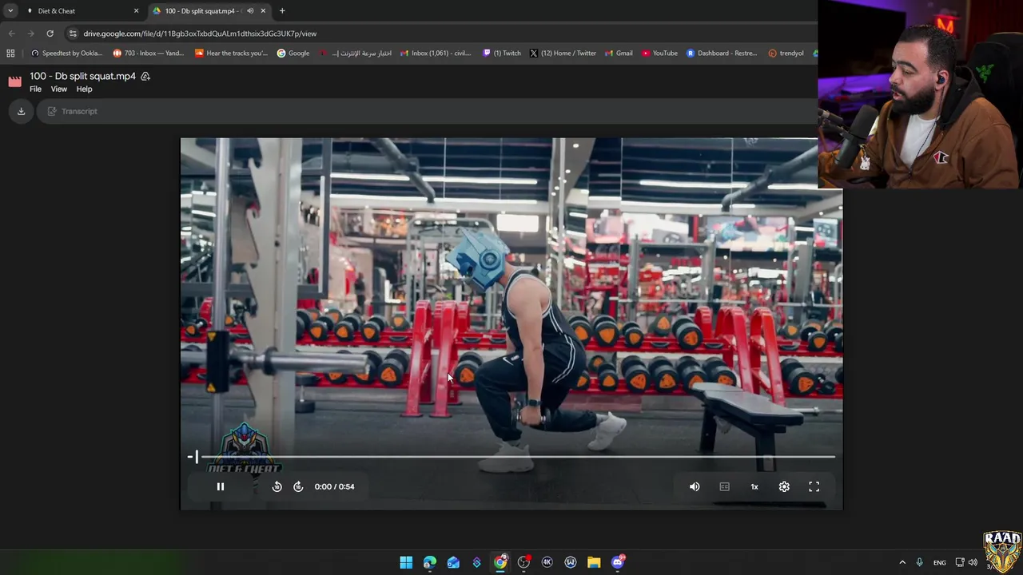This screenshot has height=575, width=1023.
Task: Open the trendyol bookmark
Action: 786,54
